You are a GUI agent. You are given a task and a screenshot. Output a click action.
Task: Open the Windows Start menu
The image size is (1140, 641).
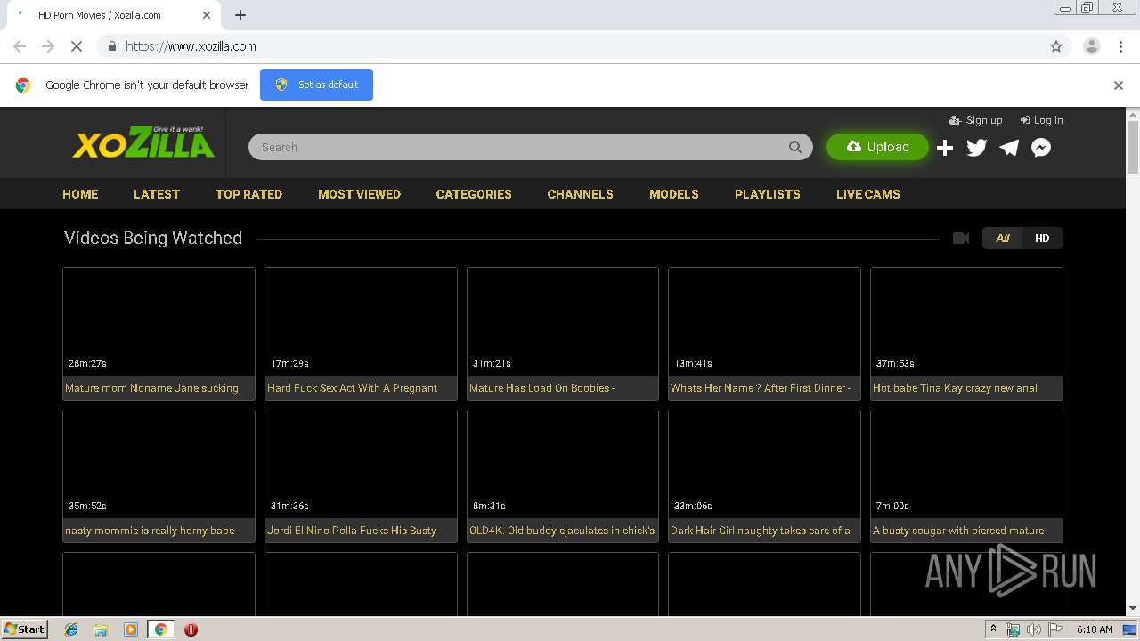[x=24, y=629]
